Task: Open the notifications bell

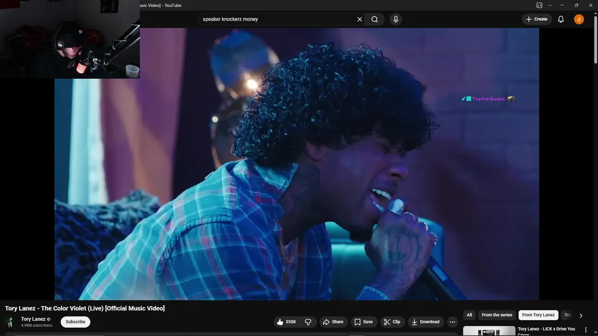Action: [x=561, y=19]
